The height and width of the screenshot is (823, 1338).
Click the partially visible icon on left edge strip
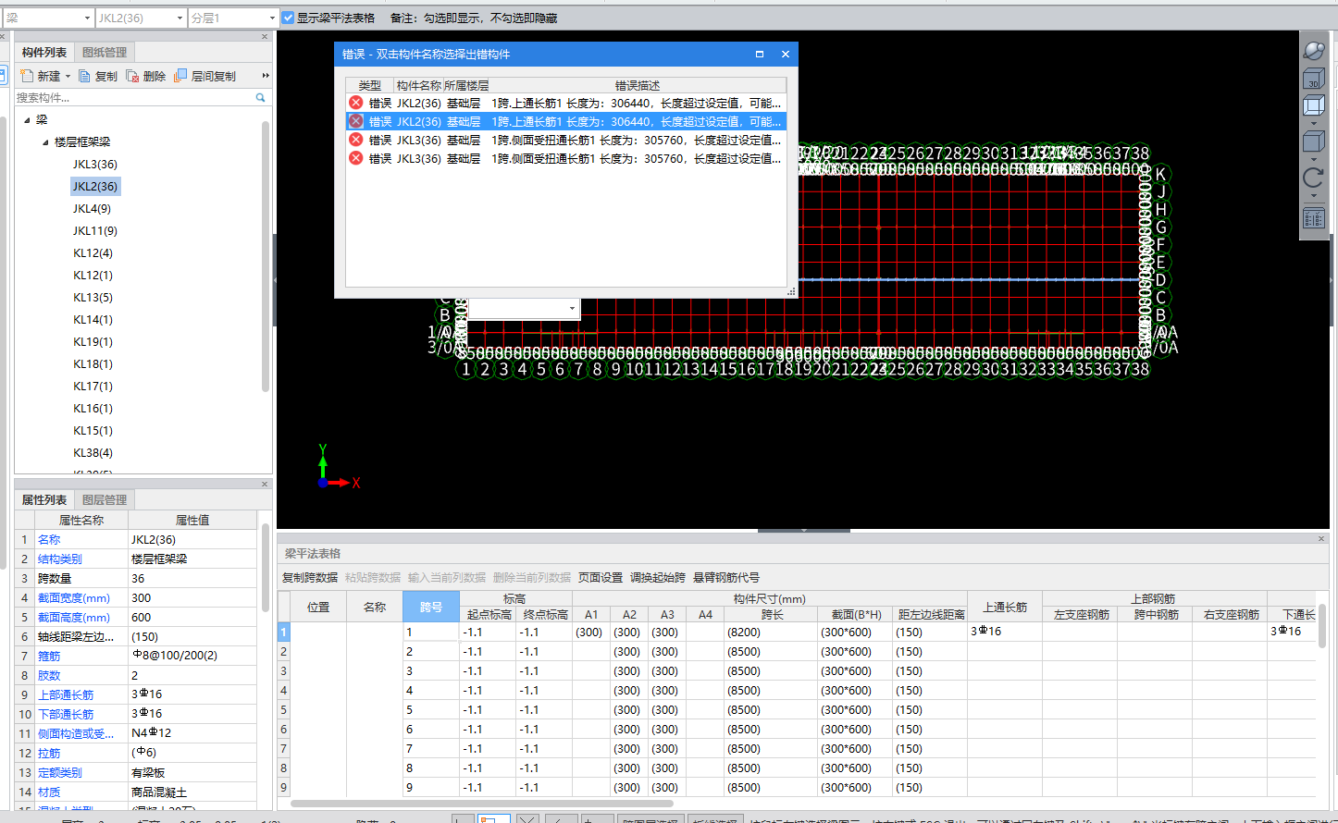[3, 76]
